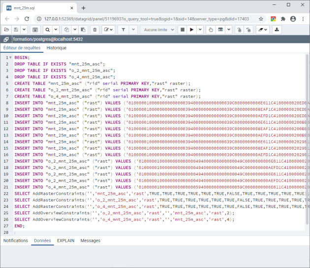310x268 pixels.
Task: Switch to the Éditeur de requêtes tab
Action: [22, 48]
